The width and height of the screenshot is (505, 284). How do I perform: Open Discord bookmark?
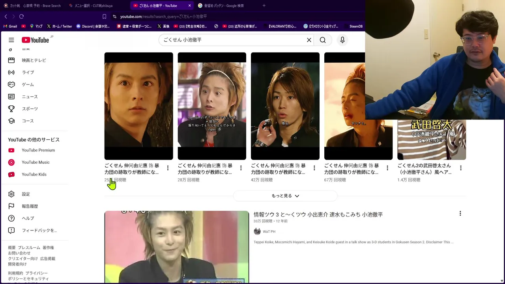point(93,26)
